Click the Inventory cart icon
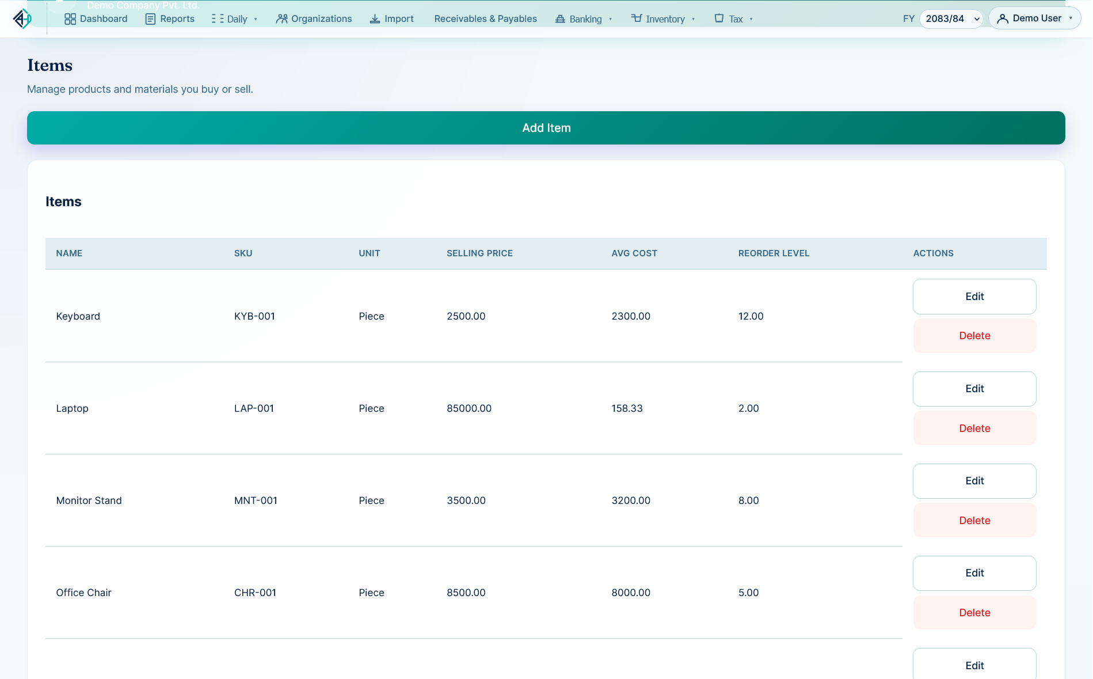The image size is (1093, 679). click(637, 18)
